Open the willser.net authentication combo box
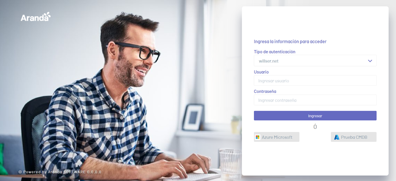Screen dimensions: 396x181 [315, 61]
